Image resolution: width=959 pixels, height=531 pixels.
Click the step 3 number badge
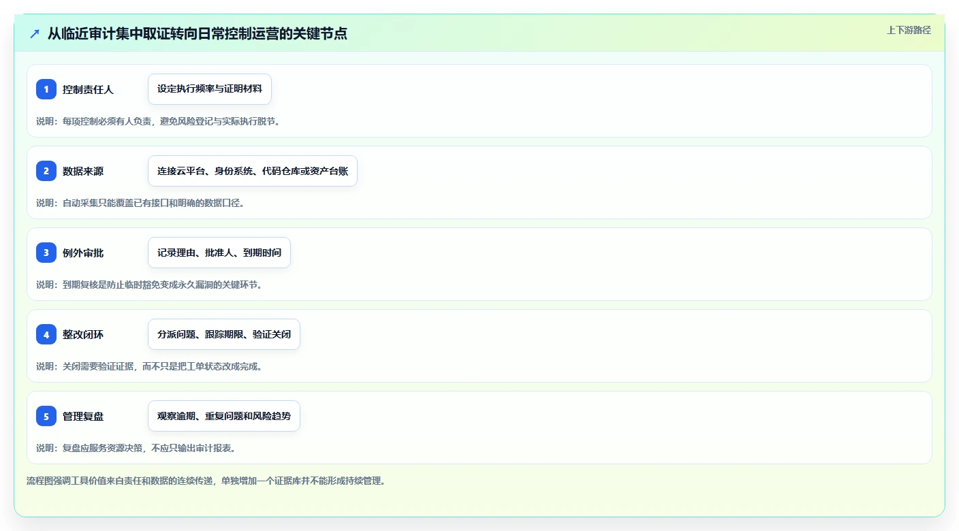[x=46, y=253]
